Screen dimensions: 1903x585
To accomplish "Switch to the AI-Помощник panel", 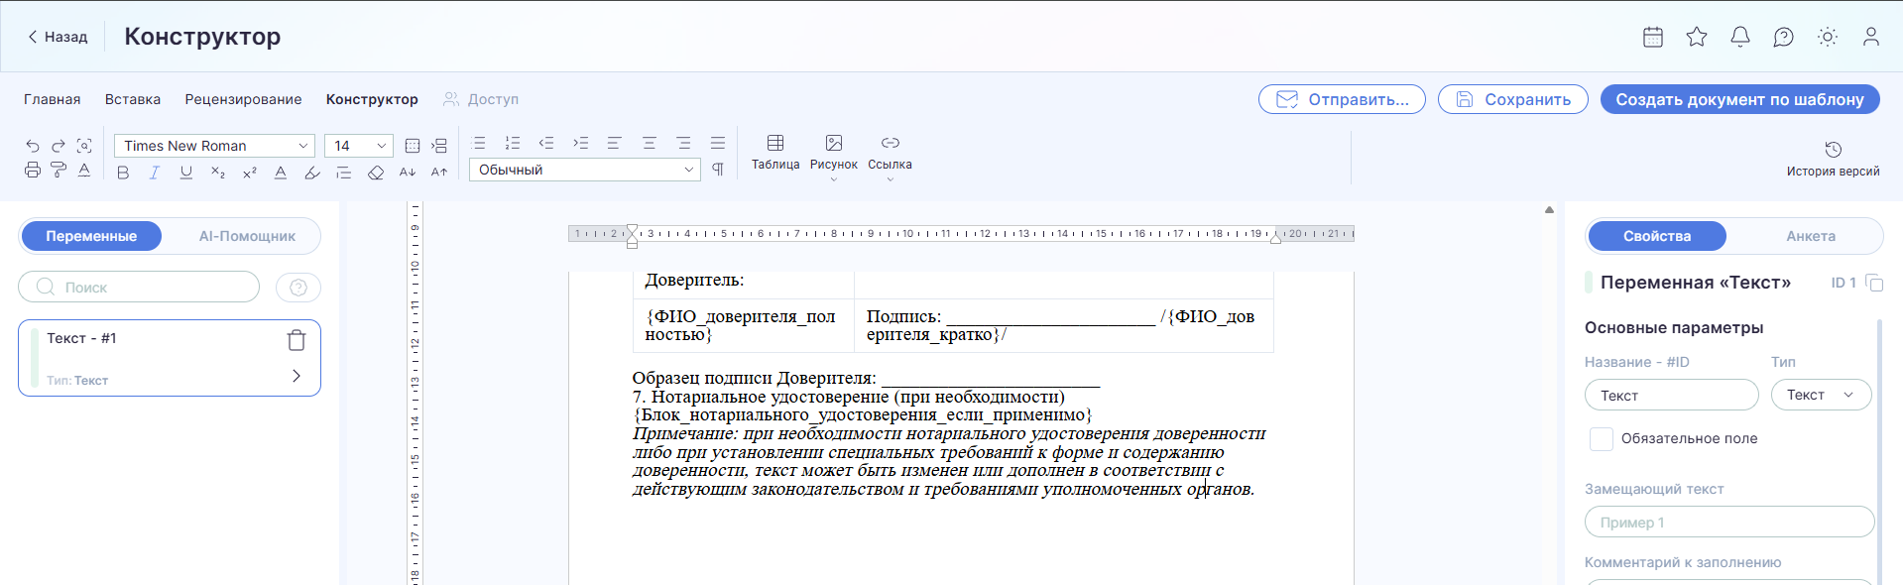I will point(247,236).
